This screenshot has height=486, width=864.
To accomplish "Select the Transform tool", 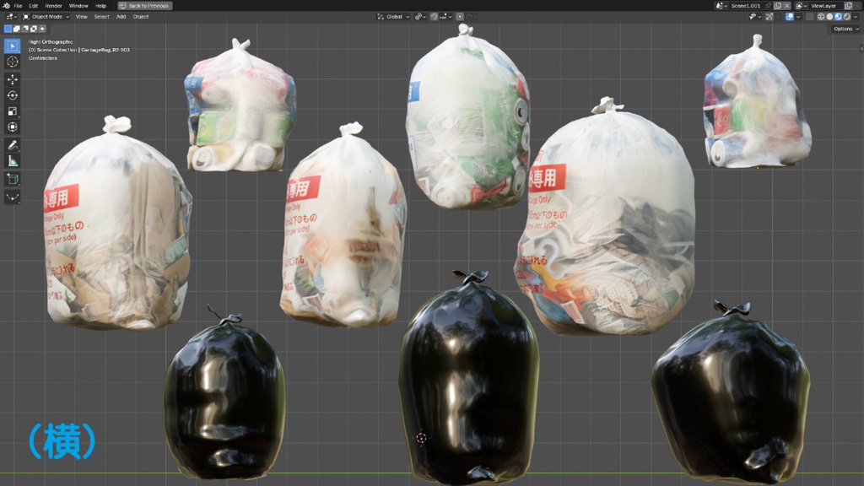I will tap(12, 127).
